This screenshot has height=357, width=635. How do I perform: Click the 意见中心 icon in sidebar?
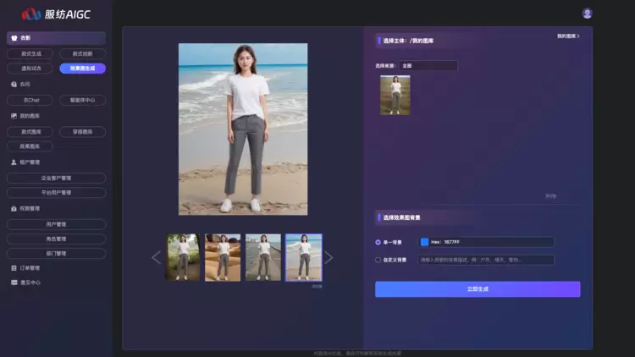[14, 283]
